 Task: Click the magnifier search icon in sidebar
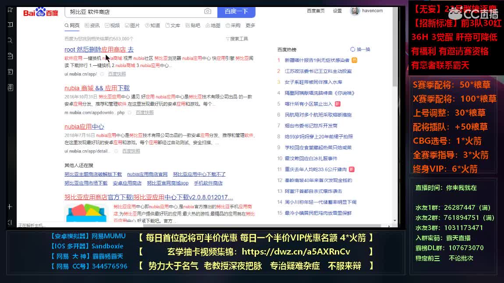10,40
